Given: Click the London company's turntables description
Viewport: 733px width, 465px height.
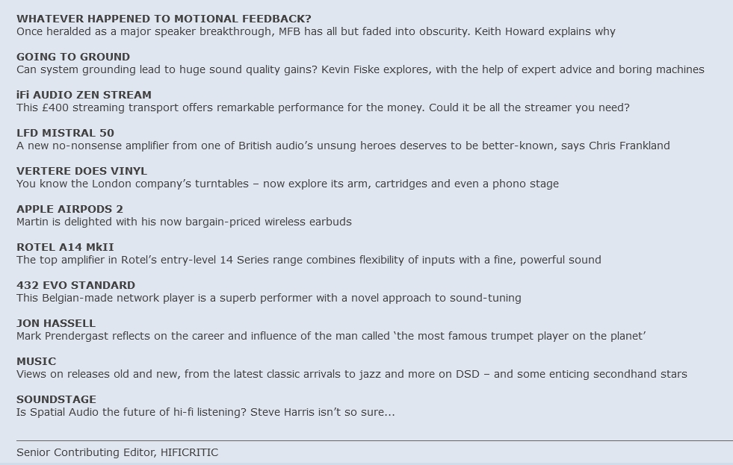Looking at the screenshot, I should coord(288,184).
